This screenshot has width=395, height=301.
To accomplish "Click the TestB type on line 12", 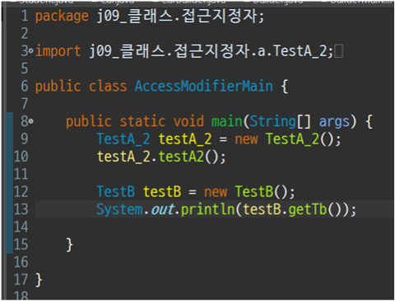I will coord(116,191).
